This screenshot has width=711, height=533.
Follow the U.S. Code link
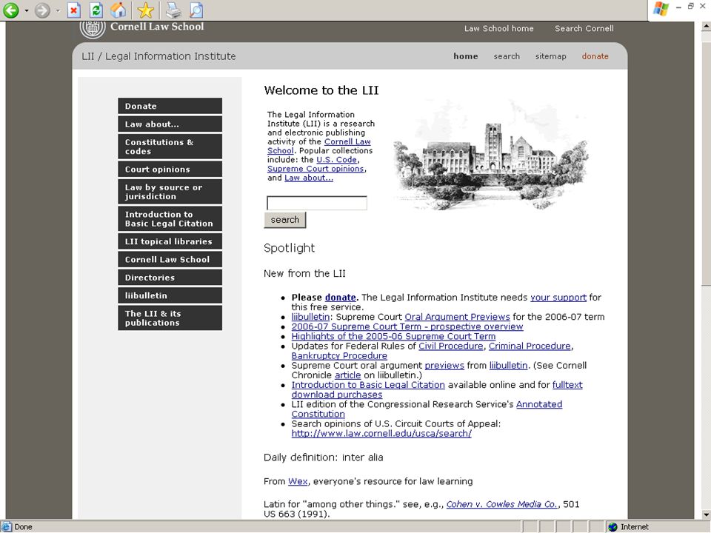tap(336, 160)
